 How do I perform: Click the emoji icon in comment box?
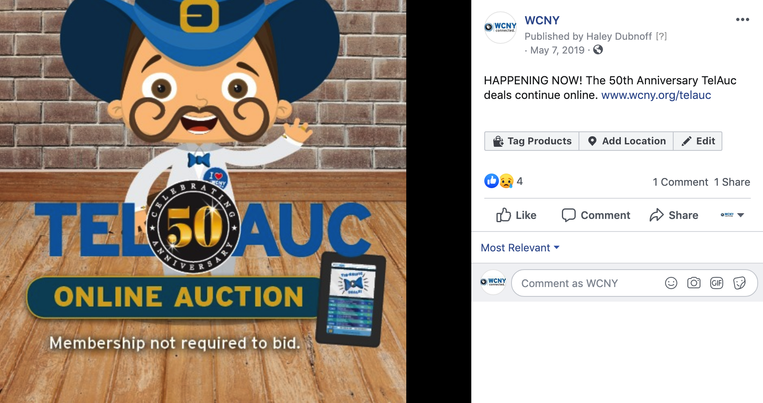pos(671,283)
